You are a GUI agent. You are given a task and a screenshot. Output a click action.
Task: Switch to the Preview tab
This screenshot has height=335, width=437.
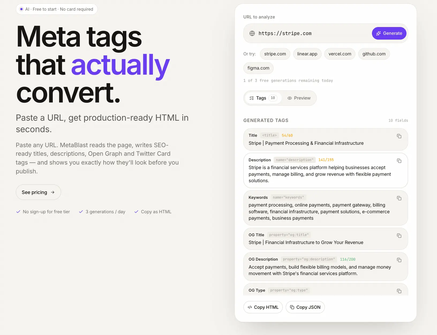pos(299,98)
